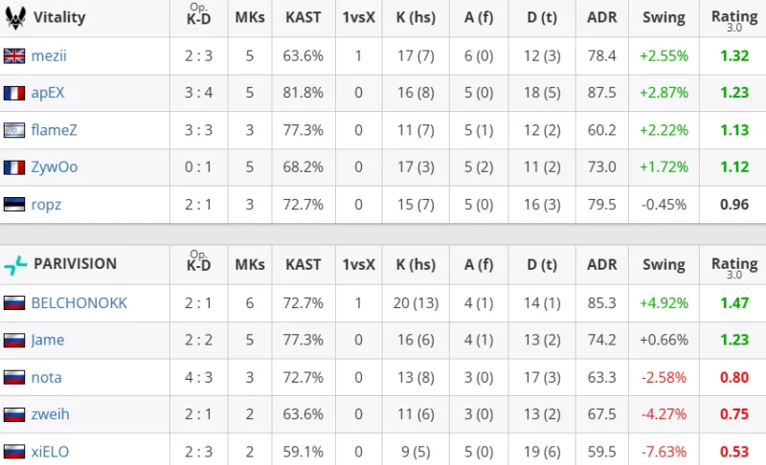This screenshot has height=465, width=766.
Task: Click the Russian flag beside BELCHONOKK
Action: click(14, 302)
